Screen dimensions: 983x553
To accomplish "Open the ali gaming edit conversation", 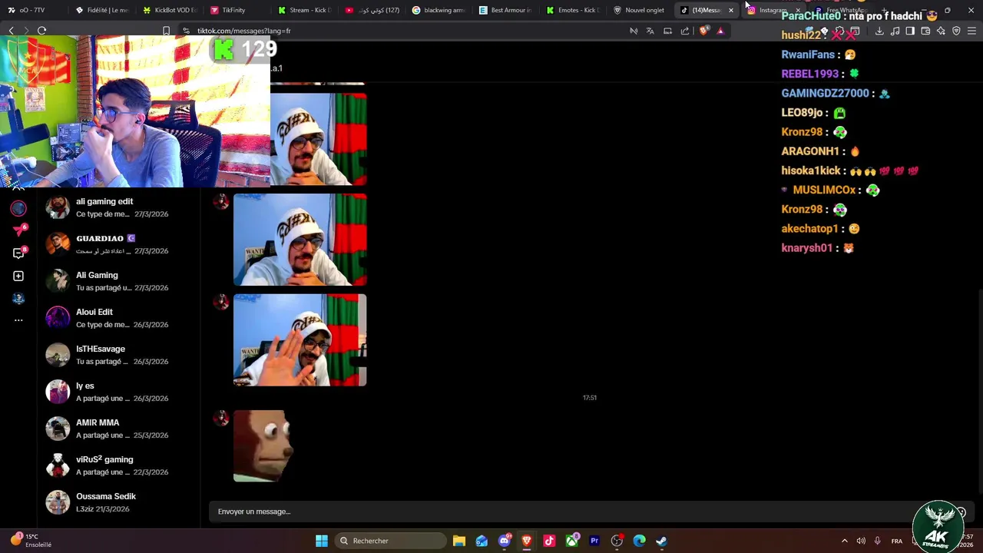I will [x=117, y=207].
